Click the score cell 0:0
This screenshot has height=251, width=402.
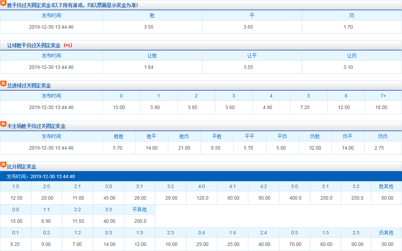tap(15, 209)
